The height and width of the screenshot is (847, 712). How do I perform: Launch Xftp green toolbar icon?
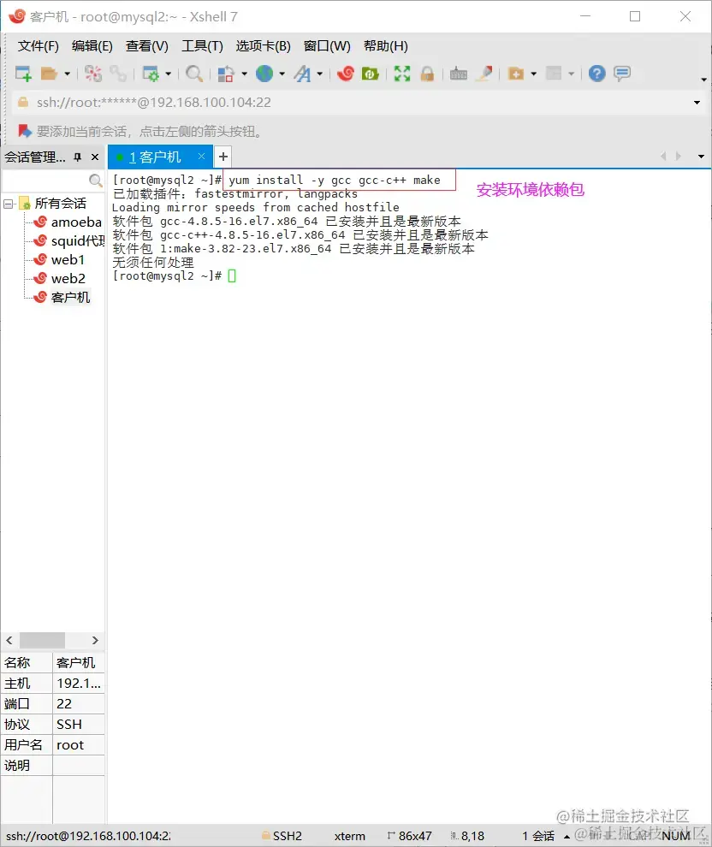[x=370, y=74]
